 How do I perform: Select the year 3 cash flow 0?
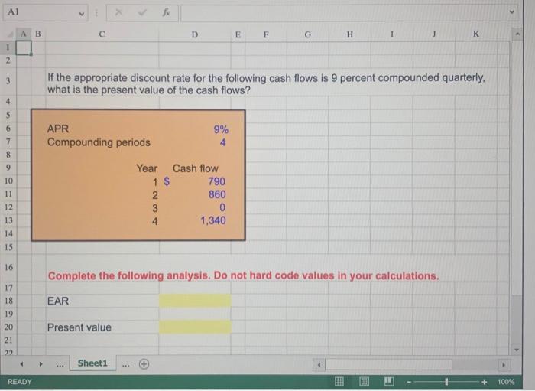point(222,207)
